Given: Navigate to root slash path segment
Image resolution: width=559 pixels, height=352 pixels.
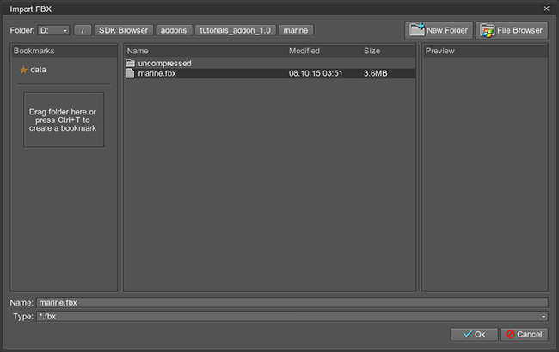Looking at the screenshot, I should pos(83,31).
